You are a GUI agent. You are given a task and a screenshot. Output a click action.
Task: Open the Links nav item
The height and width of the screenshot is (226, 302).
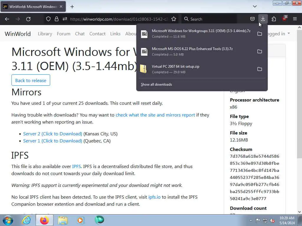(x=115, y=34)
